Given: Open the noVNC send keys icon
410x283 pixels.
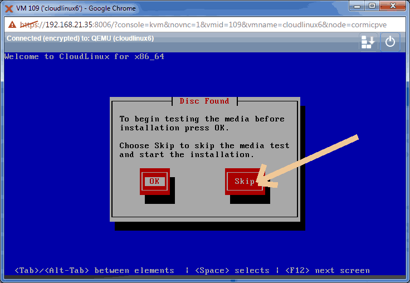Looking at the screenshot, I should (368, 42).
